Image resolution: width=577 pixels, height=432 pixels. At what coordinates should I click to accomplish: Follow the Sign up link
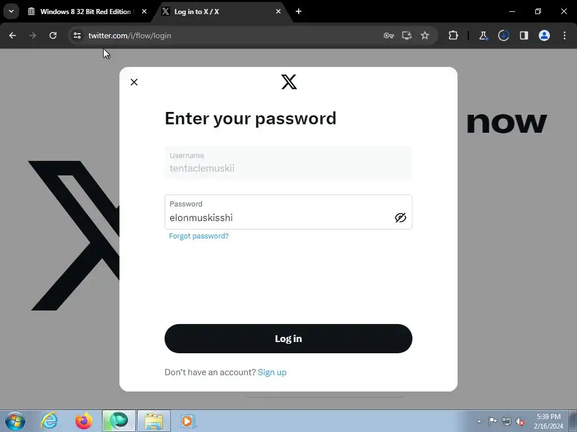pyautogui.click(x=272, y=372)
